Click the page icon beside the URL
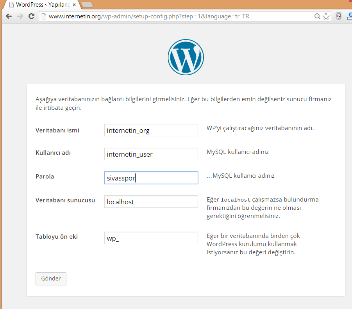 pos(44,16)
